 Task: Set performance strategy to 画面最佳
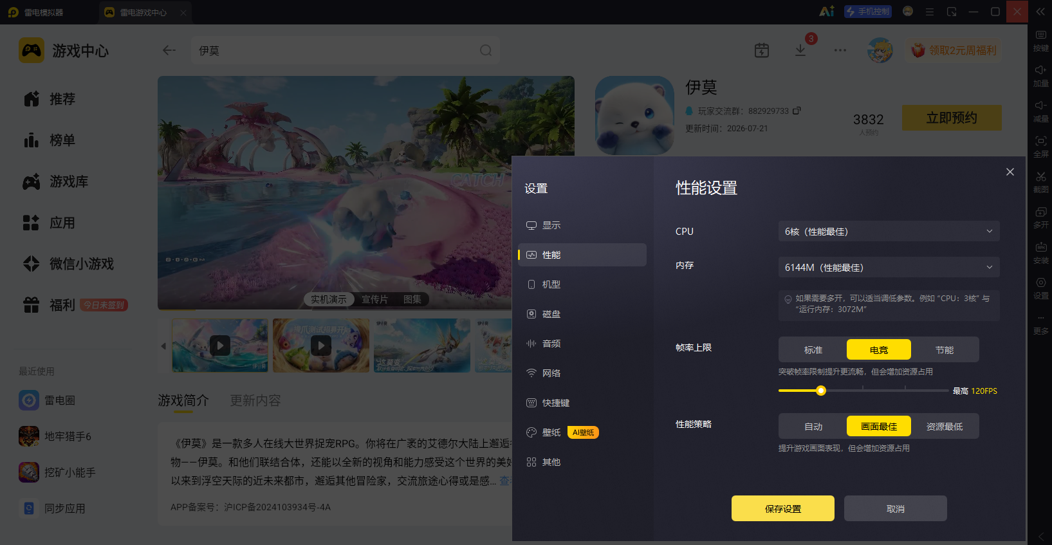(879, 426)
